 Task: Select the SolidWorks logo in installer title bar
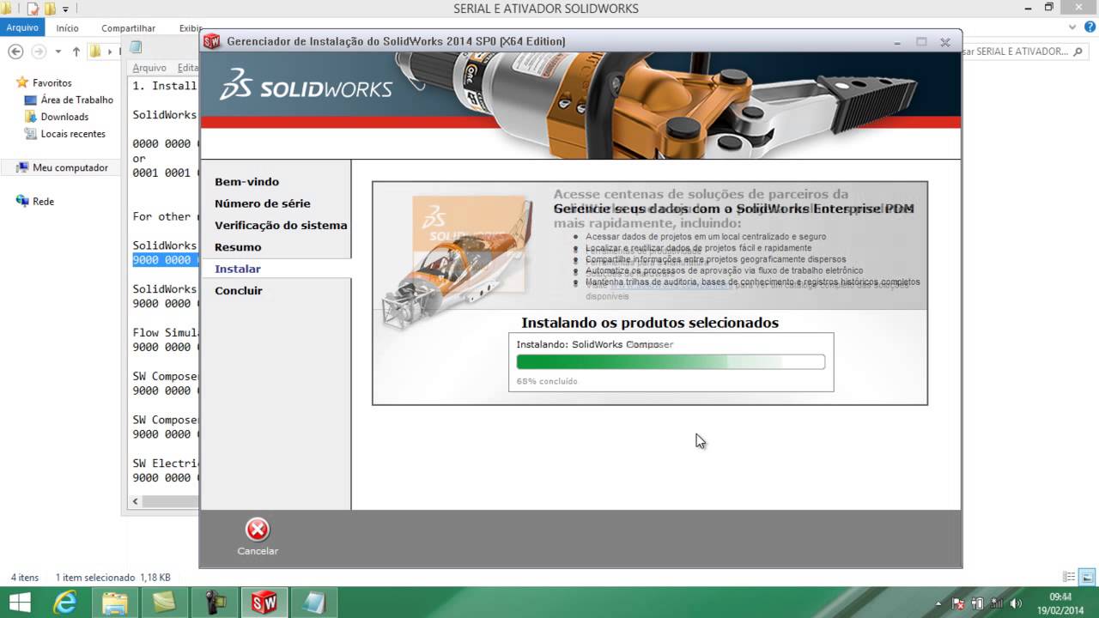pyautogui.click(x=212, y=41)
